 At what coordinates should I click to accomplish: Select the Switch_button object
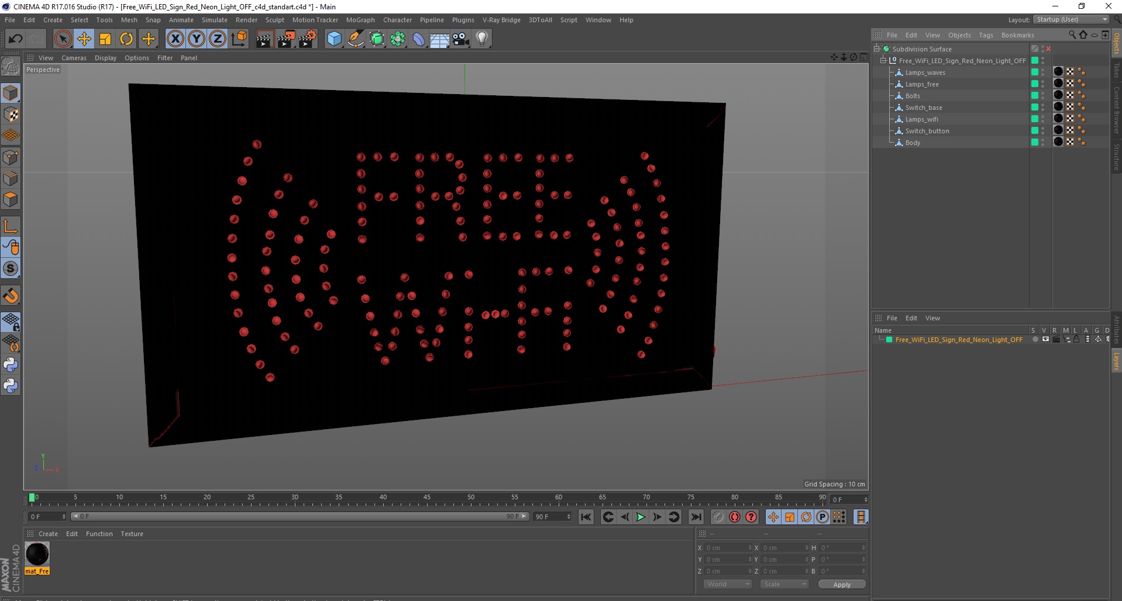click(x=927, y=131)
